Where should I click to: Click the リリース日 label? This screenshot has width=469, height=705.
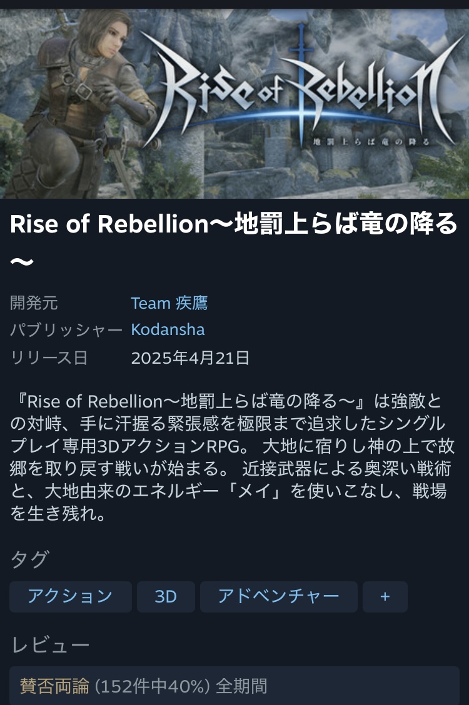(x=49, y=357)
